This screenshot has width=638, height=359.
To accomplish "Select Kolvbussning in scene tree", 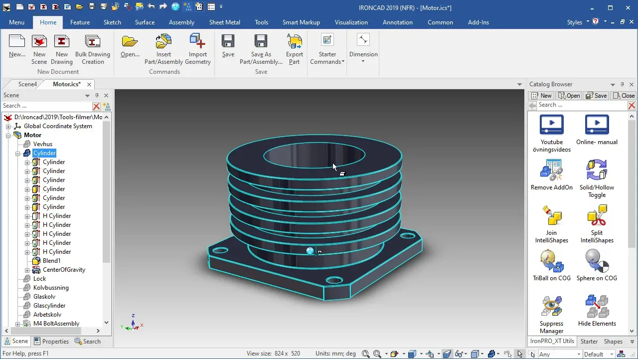I will pyautogui.click(x=51, y=288).
